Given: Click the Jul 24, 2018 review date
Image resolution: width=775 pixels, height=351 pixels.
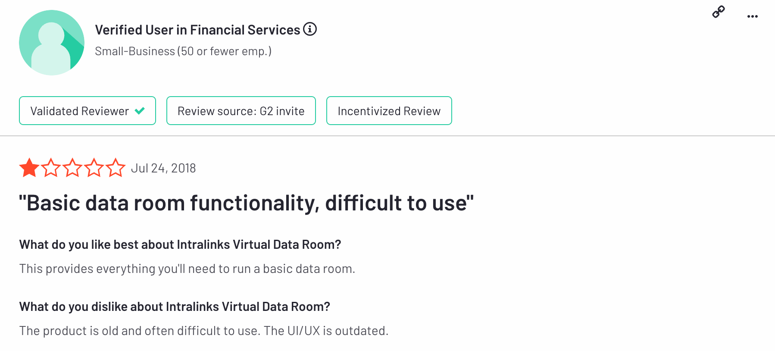Looking at the screenshot, I should 163,168.
